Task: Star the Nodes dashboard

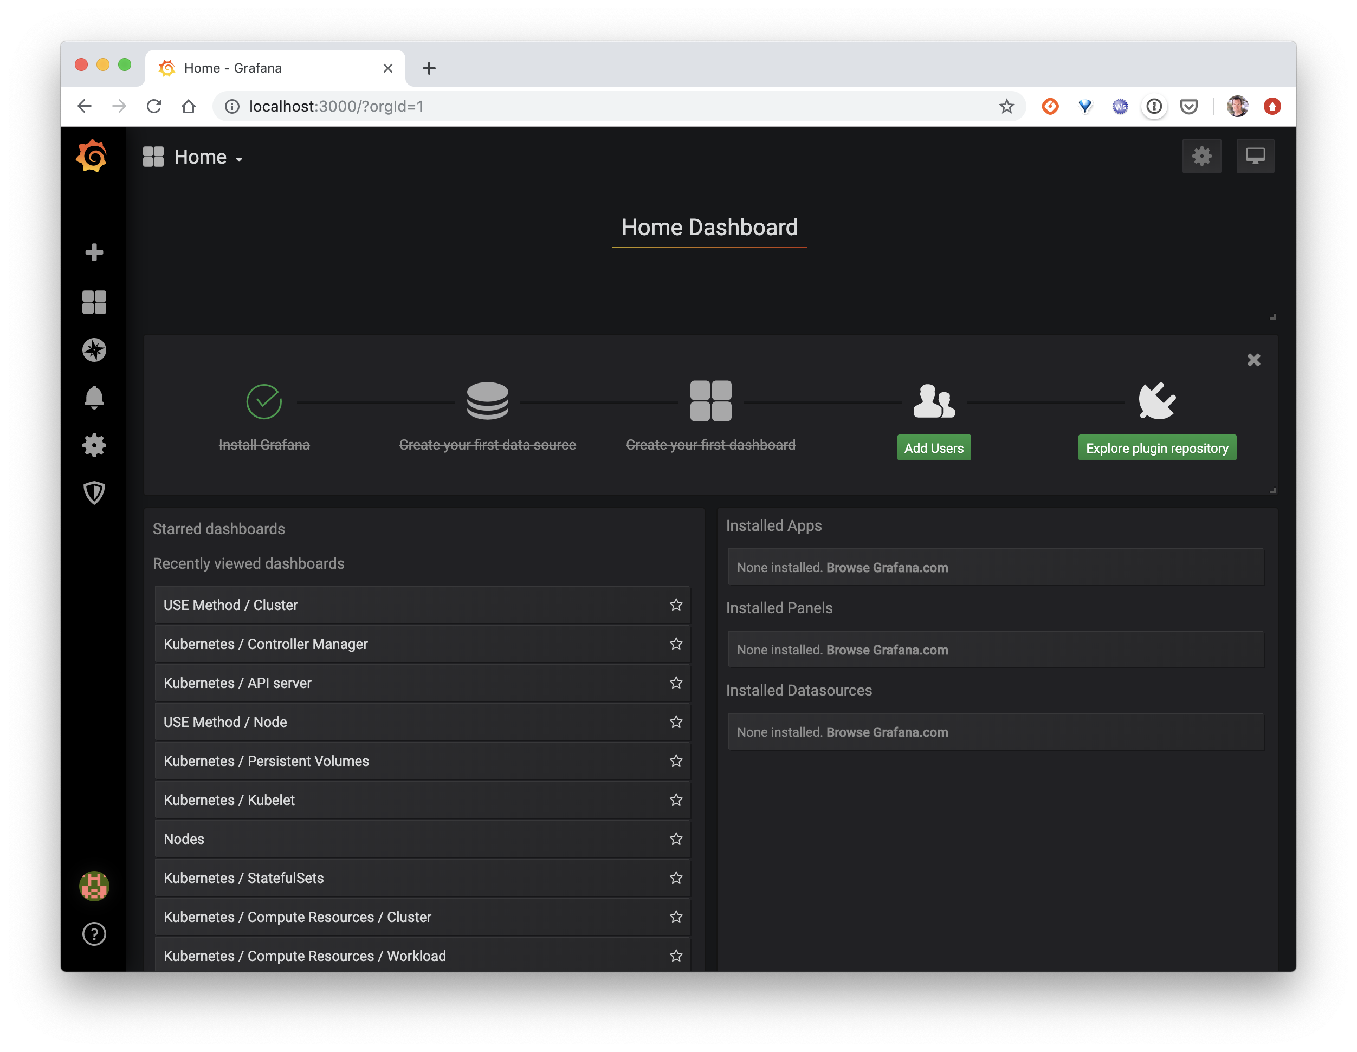Action: (x=676, y=839)
